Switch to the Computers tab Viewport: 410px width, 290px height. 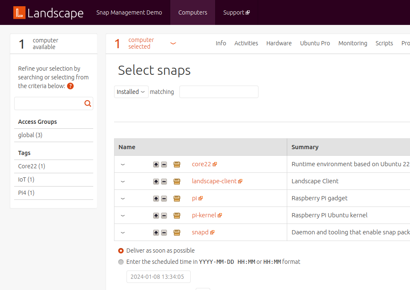pos(192,12)
